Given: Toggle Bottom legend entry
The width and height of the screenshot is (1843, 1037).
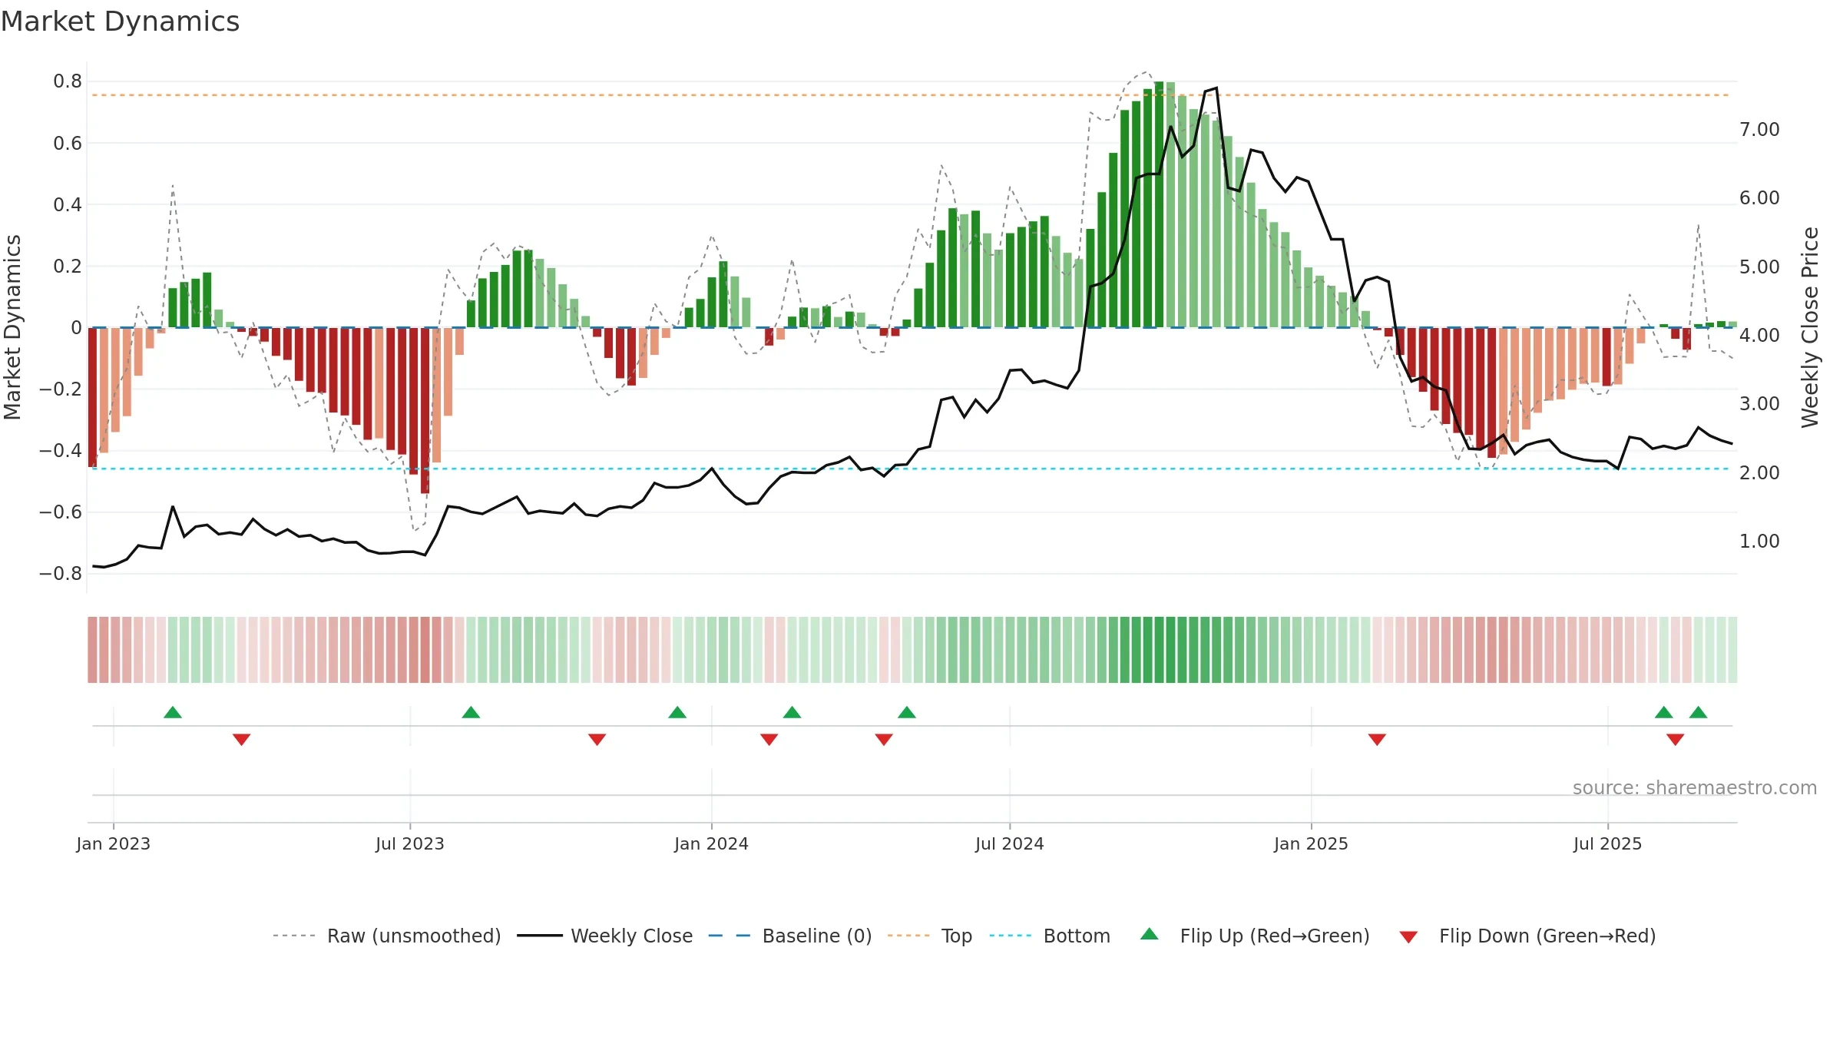Looking at the screenshot, I should 1050,936.
